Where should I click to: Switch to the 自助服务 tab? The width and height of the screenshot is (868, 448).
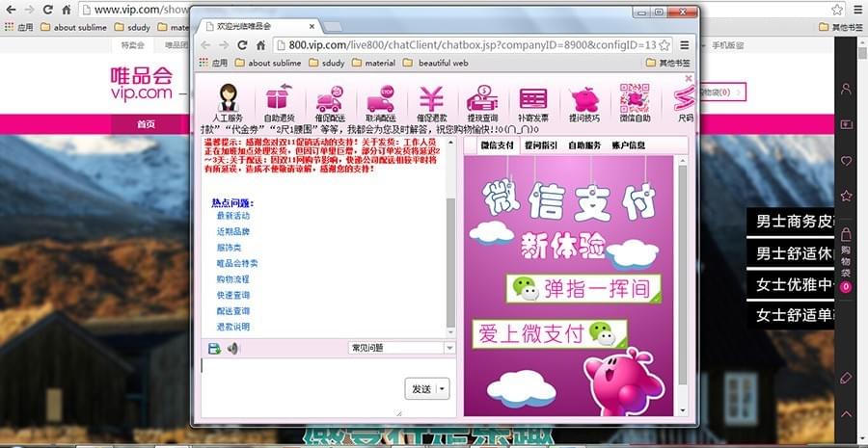pyautogui.click(x=584, y=145)
